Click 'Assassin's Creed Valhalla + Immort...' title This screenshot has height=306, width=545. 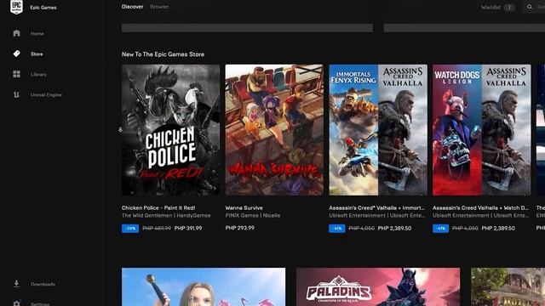(x=376, y=207)
